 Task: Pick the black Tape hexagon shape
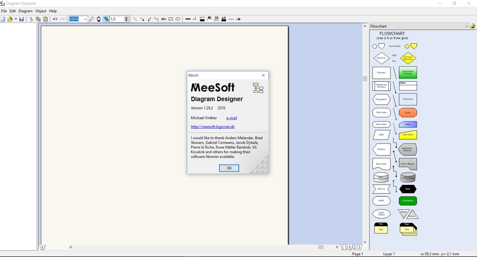point(408,189)
